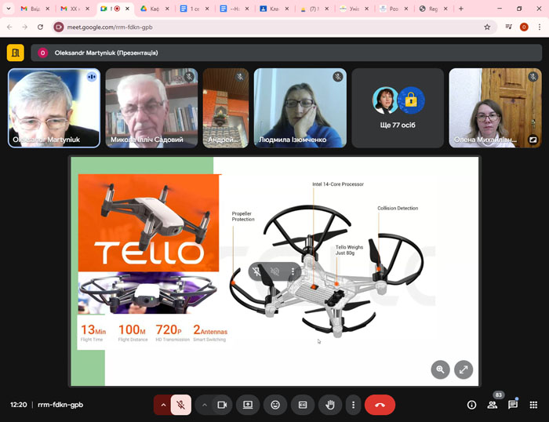Unpin the presentation using floating overlay icon

click(256, 271)
